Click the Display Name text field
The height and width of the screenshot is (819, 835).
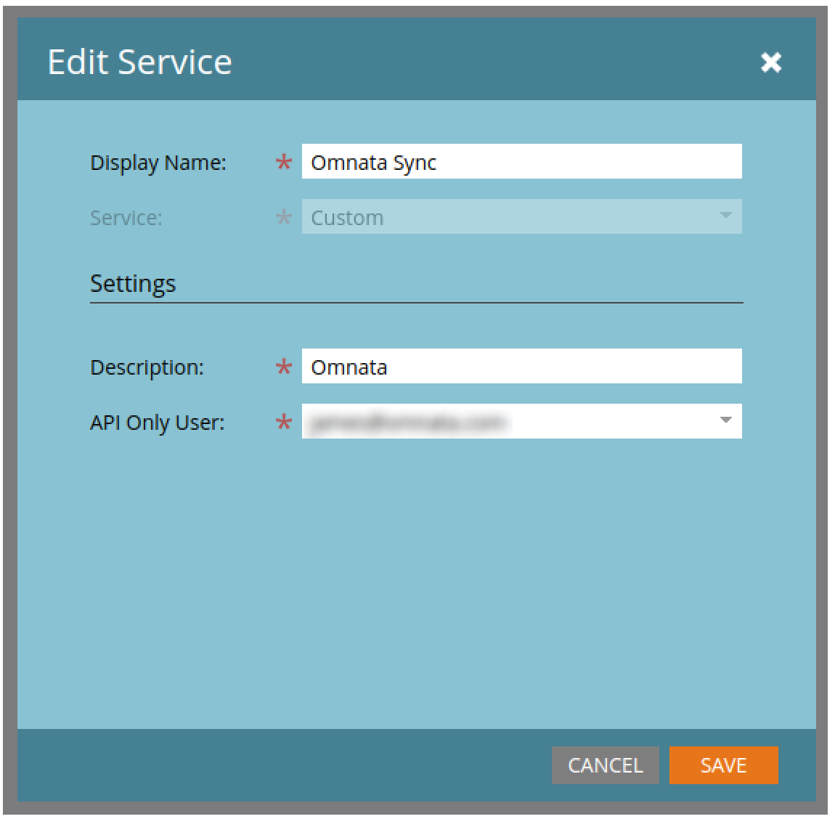click(x=521, y=162)
